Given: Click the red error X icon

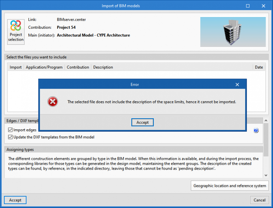Looking at the screenshot, I should click(x=52, y=102).
